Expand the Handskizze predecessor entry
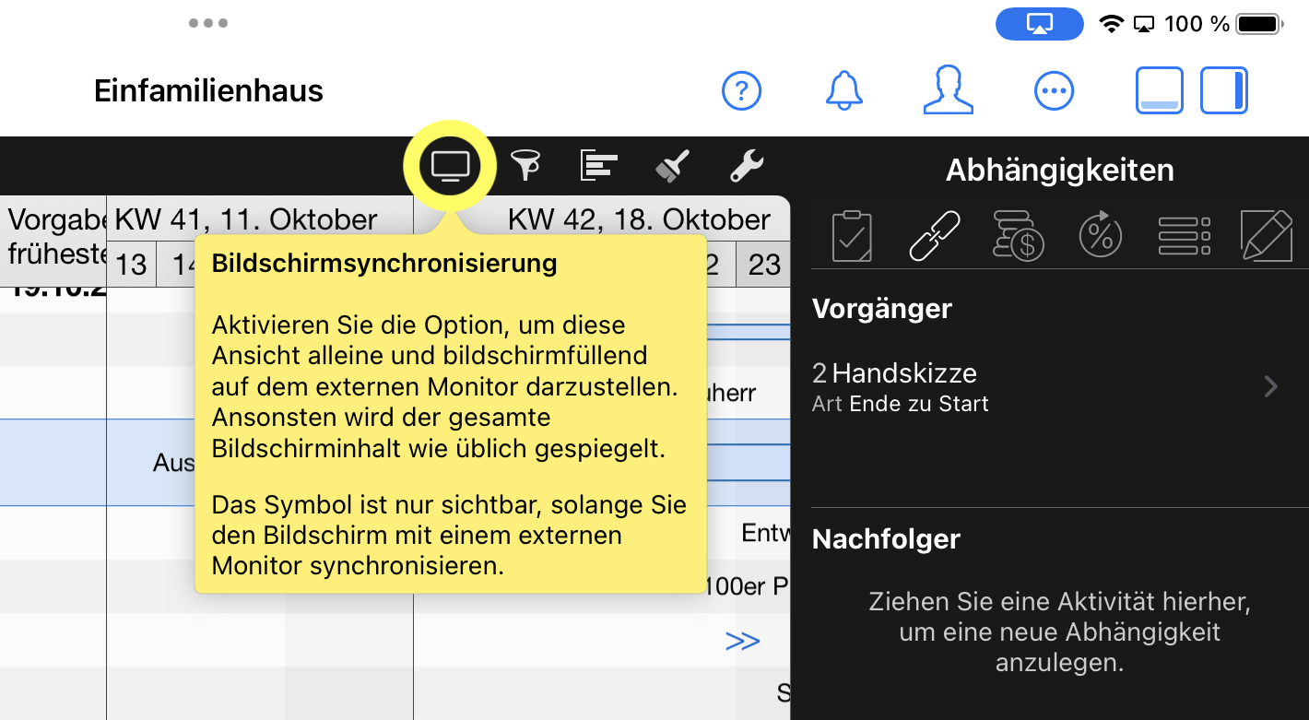 tap(1269, 386)
